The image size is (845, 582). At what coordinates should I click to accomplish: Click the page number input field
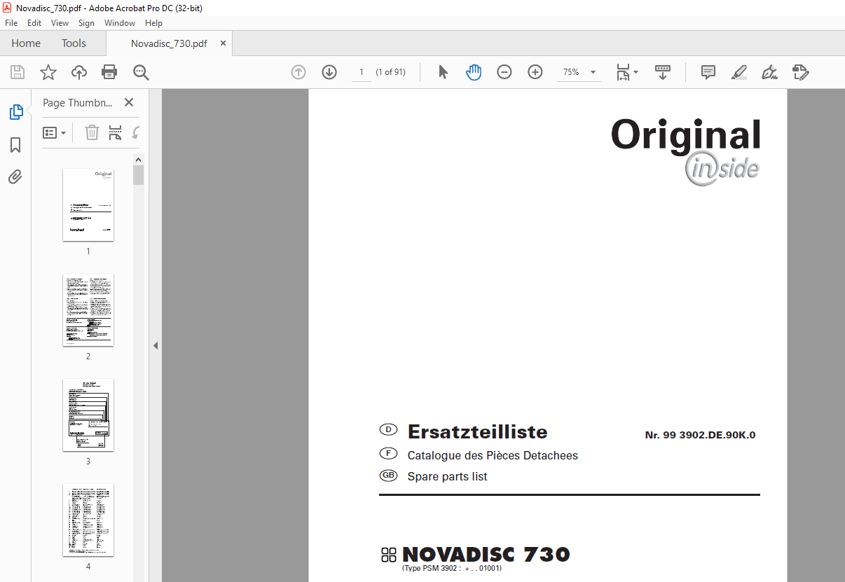[362, 72]
